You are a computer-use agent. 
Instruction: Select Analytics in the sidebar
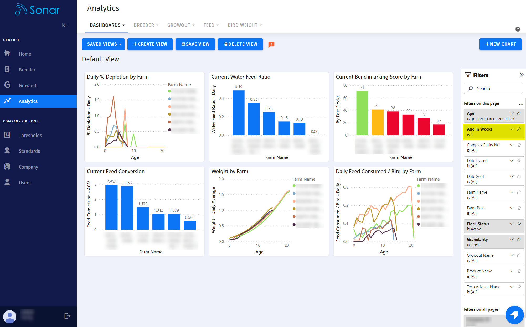point(38,101)
